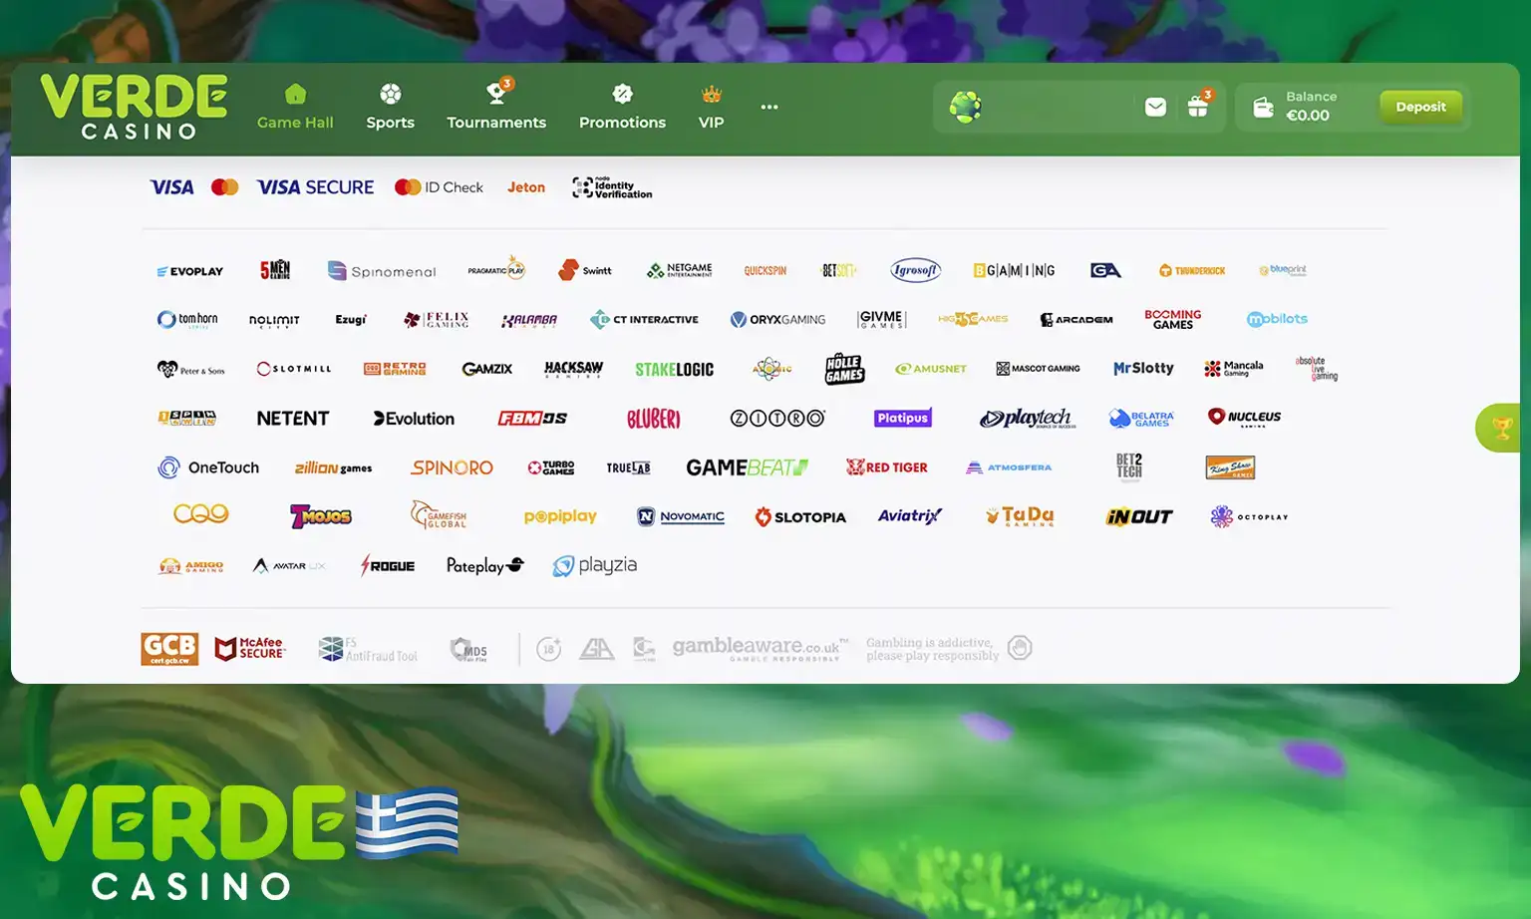This screenshot has height=919, width=1531.
Task: Select the CT Interactive provider logo
Action: (x=644, y=320)
